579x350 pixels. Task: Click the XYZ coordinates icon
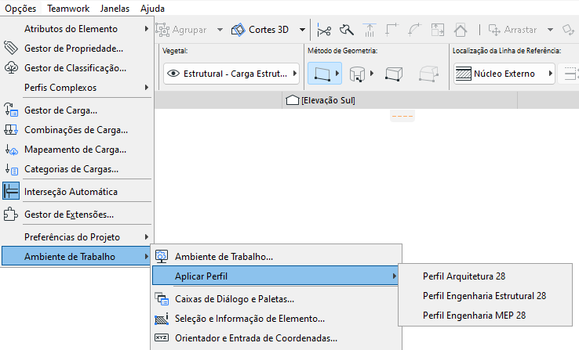[162, 337]
